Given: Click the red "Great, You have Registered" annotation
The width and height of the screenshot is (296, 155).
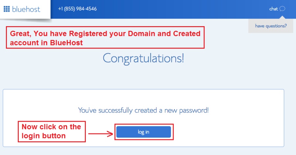Looking at the screenshot, I should [105, 38].
